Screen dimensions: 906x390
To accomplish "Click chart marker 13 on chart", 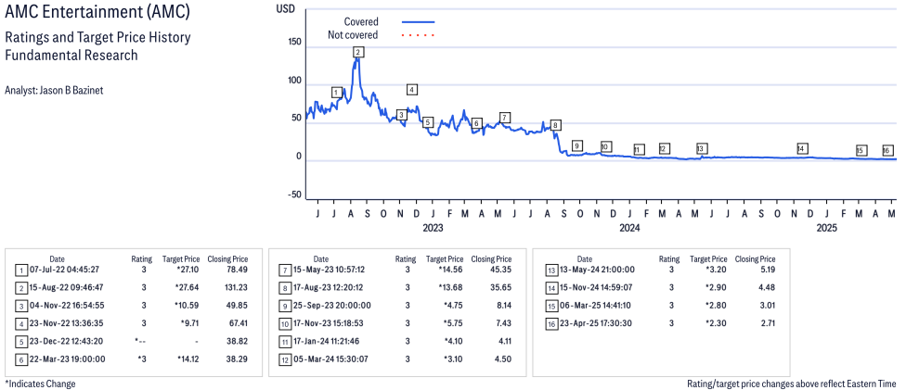I will (701, 149).
